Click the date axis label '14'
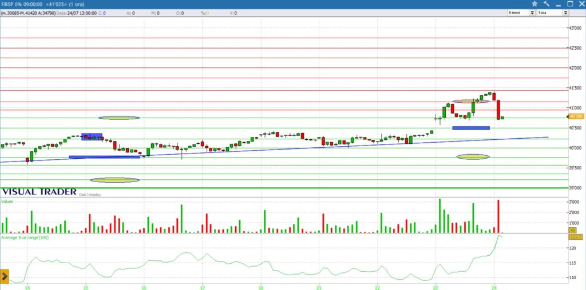The width and height of the screenshot is (586, 290). tap(27, 288)
